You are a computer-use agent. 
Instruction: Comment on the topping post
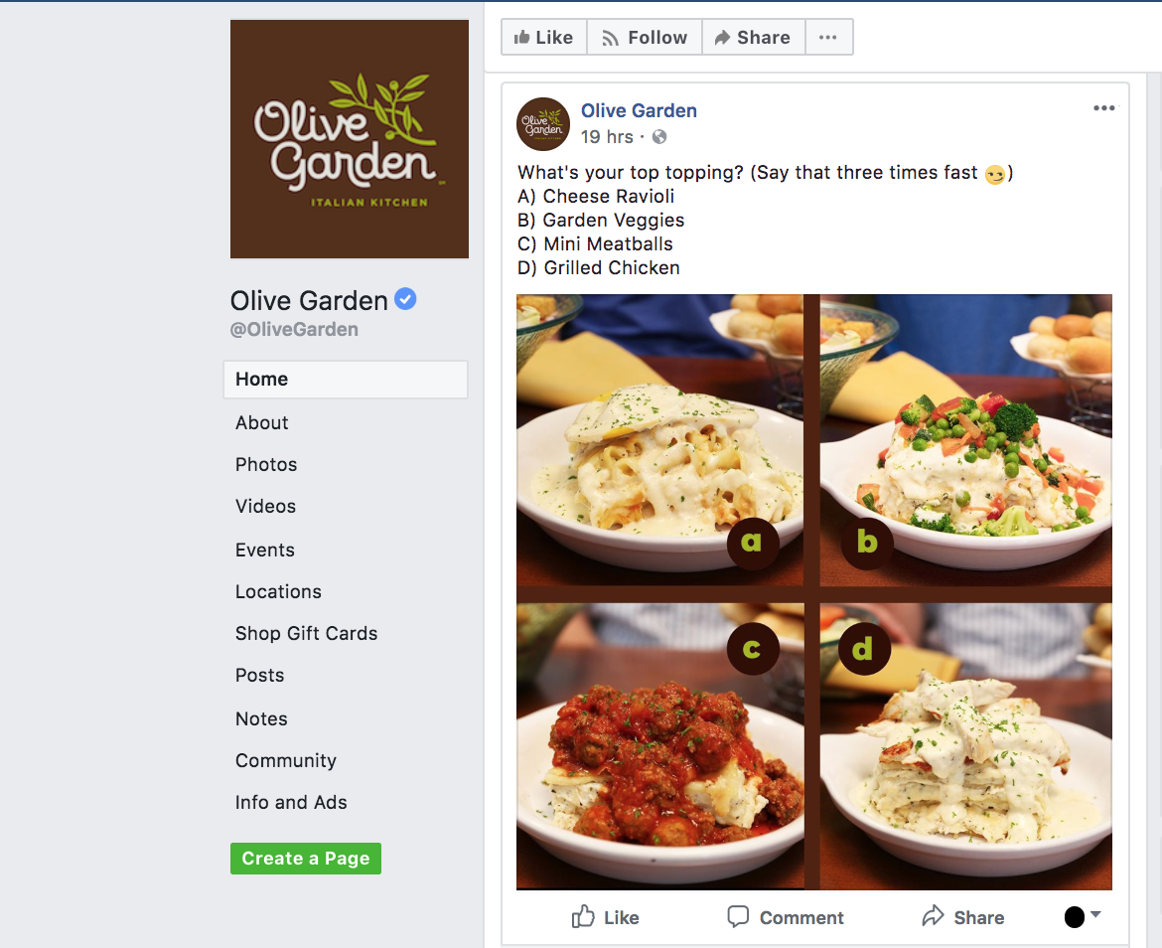tap(786, 917)
